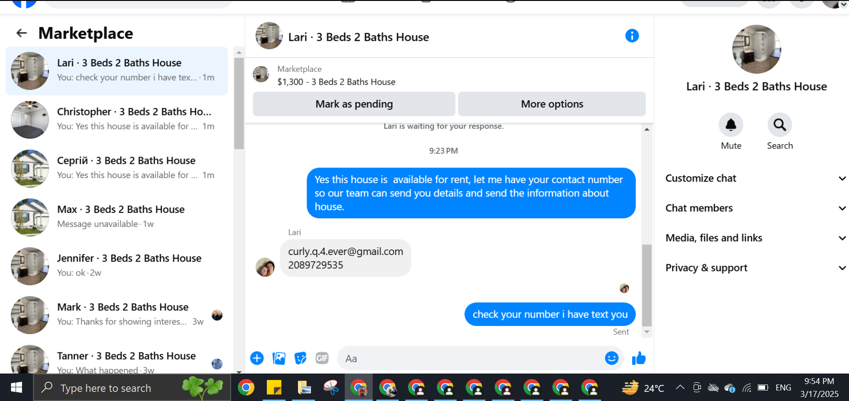Open the GIF picker
Image resolution: width=849 pixels, height=401 pixels.
pos(322,358)
